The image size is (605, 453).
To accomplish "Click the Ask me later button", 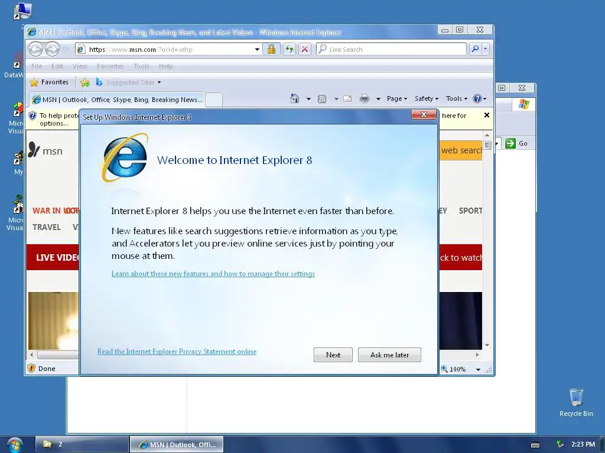I will click(389, 354).
